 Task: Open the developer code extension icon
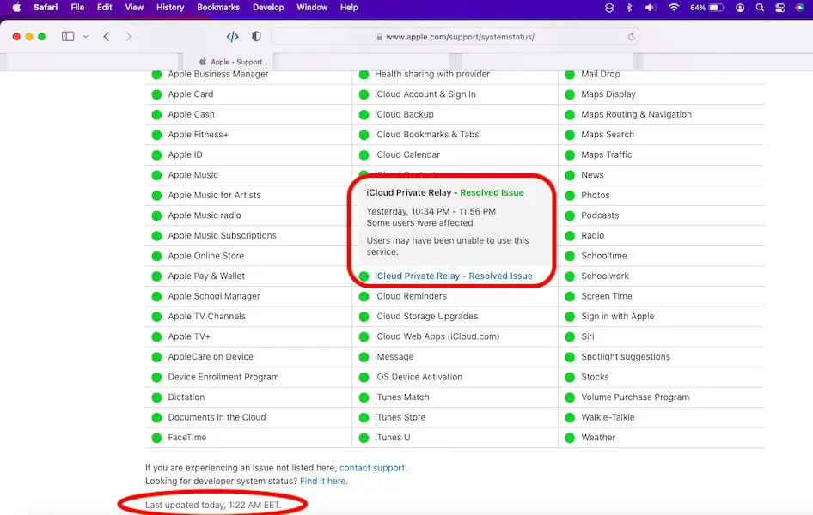pos(232,37)
